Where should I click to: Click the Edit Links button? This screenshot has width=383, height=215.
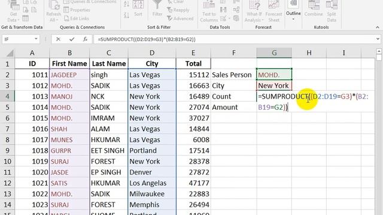point(77,19)
